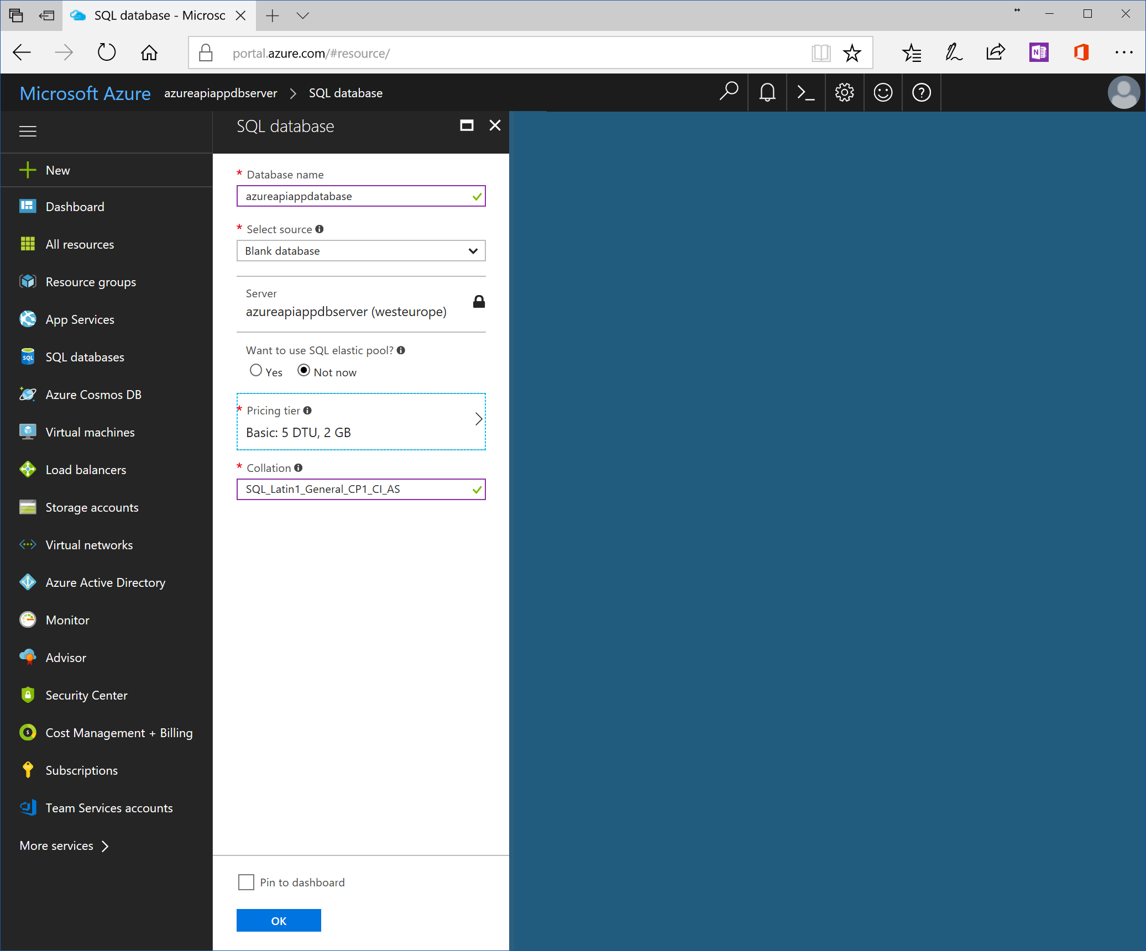Click into the Database name field
Screen dimensions: 1146x951
tap(354, 197)
